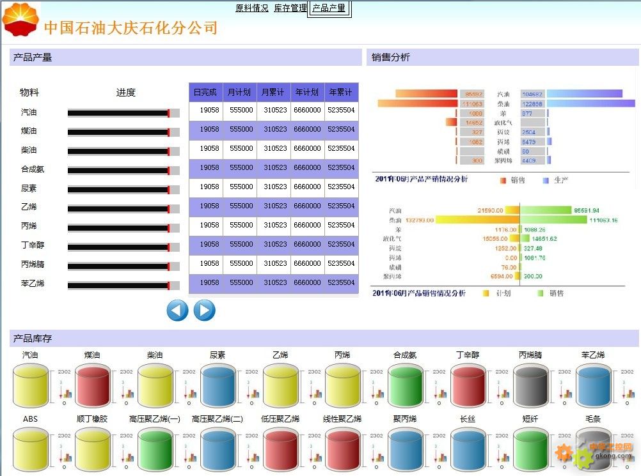Click the 汽油 green bar in lower chart
The image size is (641, 476).
[546, 210]
